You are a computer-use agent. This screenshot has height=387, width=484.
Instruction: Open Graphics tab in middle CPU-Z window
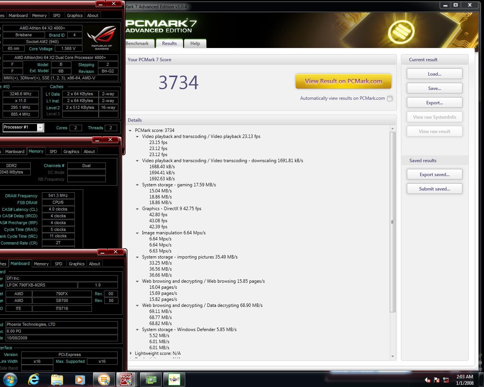71,152
